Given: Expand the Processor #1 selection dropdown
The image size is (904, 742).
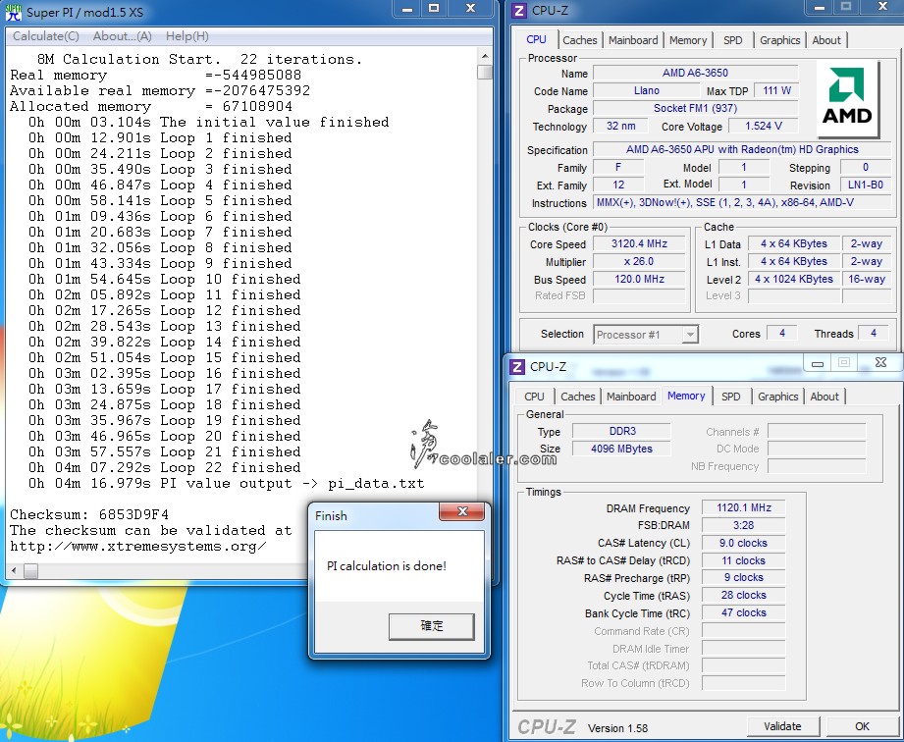Looking at the screenshot, I should (689, 335).
